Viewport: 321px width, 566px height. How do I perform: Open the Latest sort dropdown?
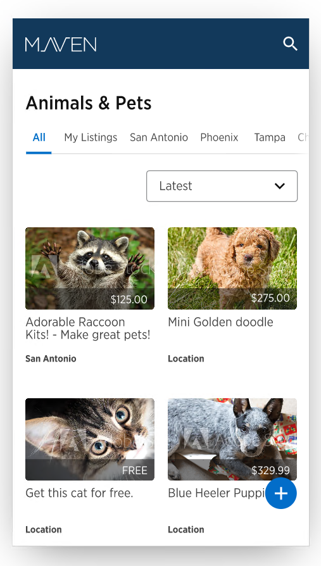(222, 186)
